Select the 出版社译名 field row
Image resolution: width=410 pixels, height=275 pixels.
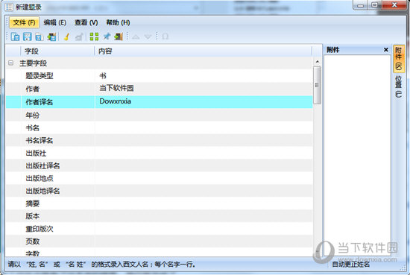tap(160, 165)
